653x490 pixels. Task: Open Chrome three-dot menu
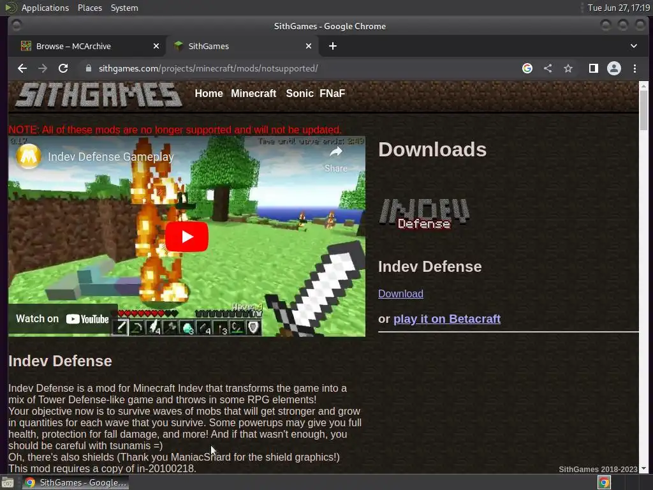point(635,68)
